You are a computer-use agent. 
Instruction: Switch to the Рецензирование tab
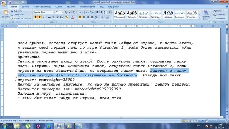[88, 6]
